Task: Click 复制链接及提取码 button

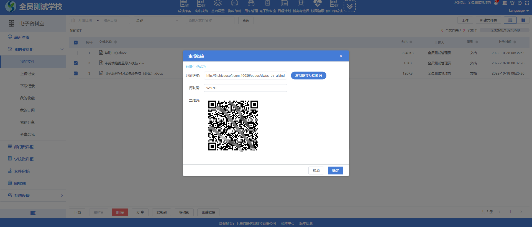Action: [309, 76]
